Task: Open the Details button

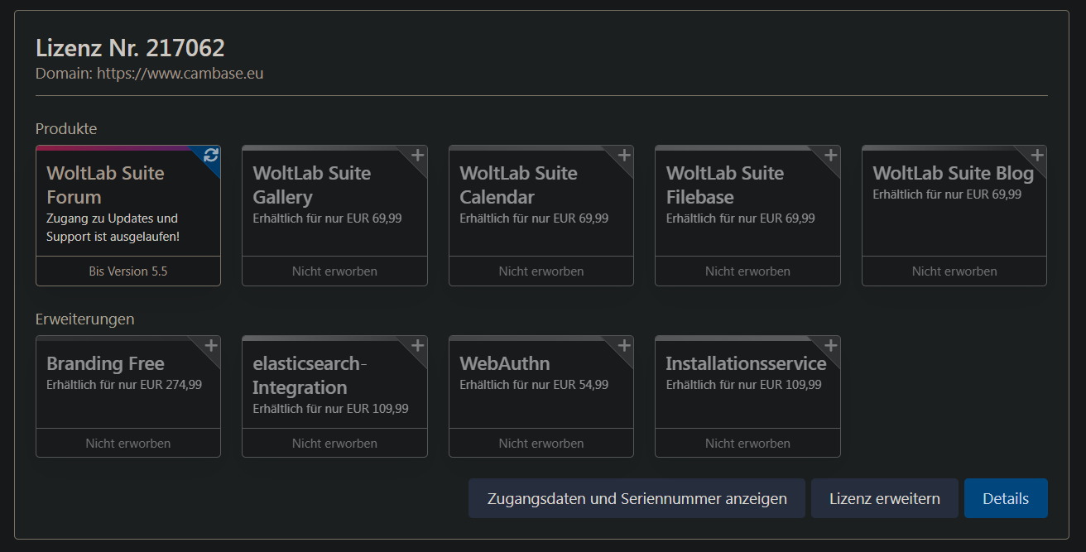Action: 1006,498
